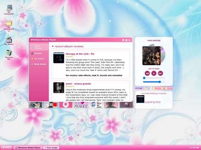Select the 'love songs' taskbar item
Screen dimensions: 201x150
tap(51, 147)
